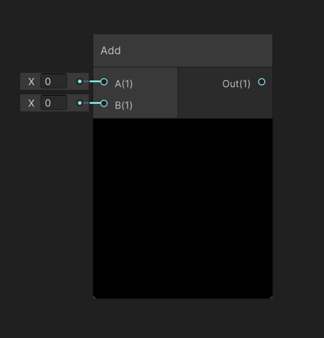Click the Out(1) slot label
324x338 pixels.
coord(236,84)
